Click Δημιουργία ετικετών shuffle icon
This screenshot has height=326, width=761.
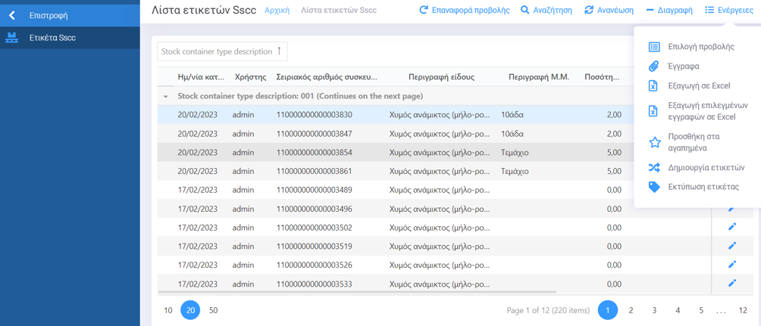point(654,168)
